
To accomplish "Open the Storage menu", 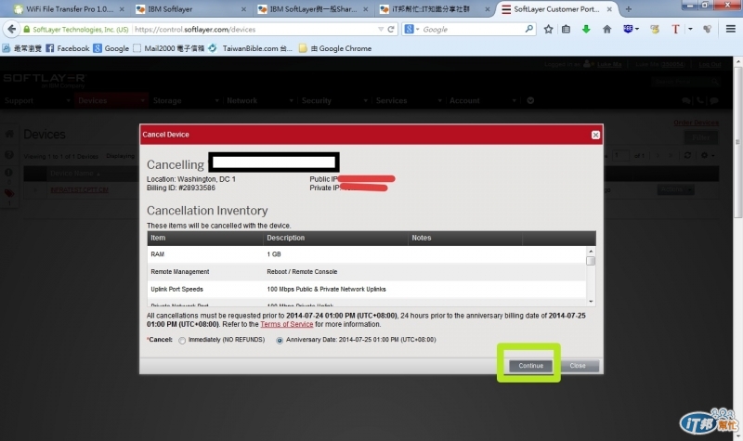I will click(x=185, y=100).
